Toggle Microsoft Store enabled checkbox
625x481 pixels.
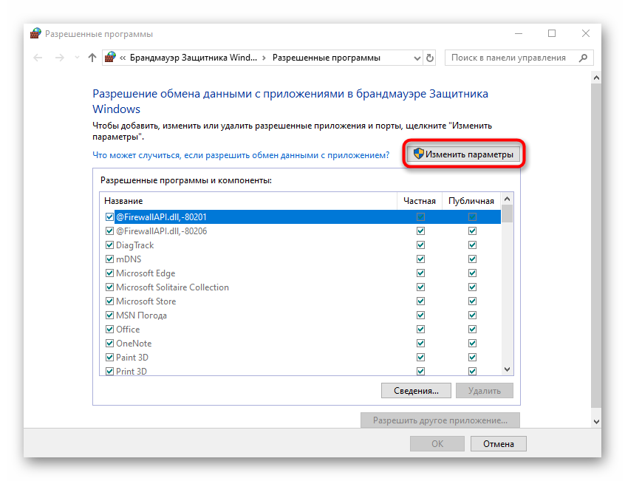[109, 301]
